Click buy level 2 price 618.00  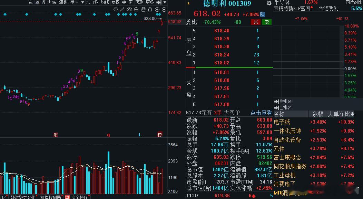222,80
